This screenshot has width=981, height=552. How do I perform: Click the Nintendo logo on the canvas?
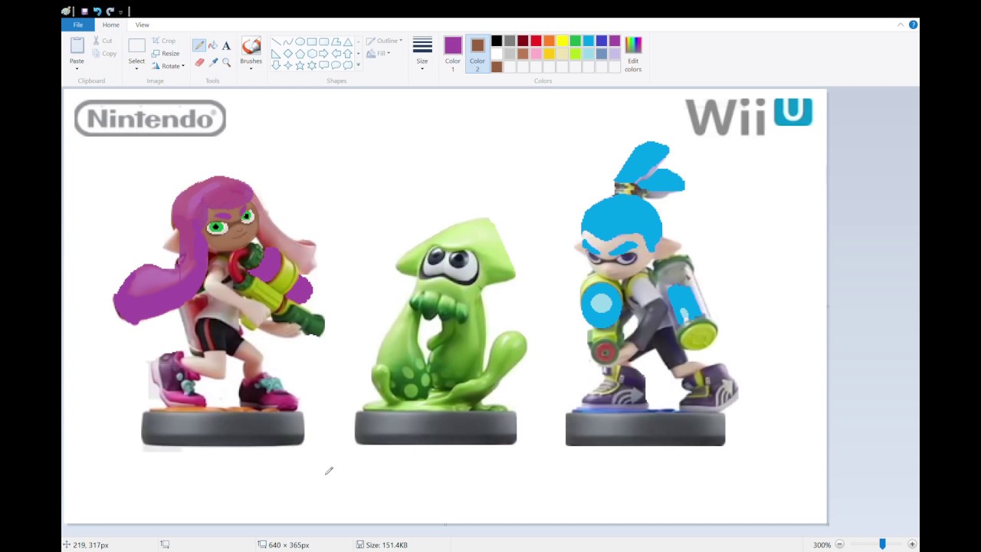tap(150, 118)
